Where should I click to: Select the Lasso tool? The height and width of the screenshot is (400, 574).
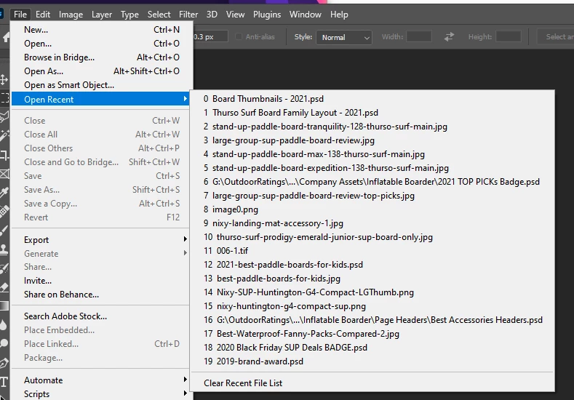(x=4, y=117)
